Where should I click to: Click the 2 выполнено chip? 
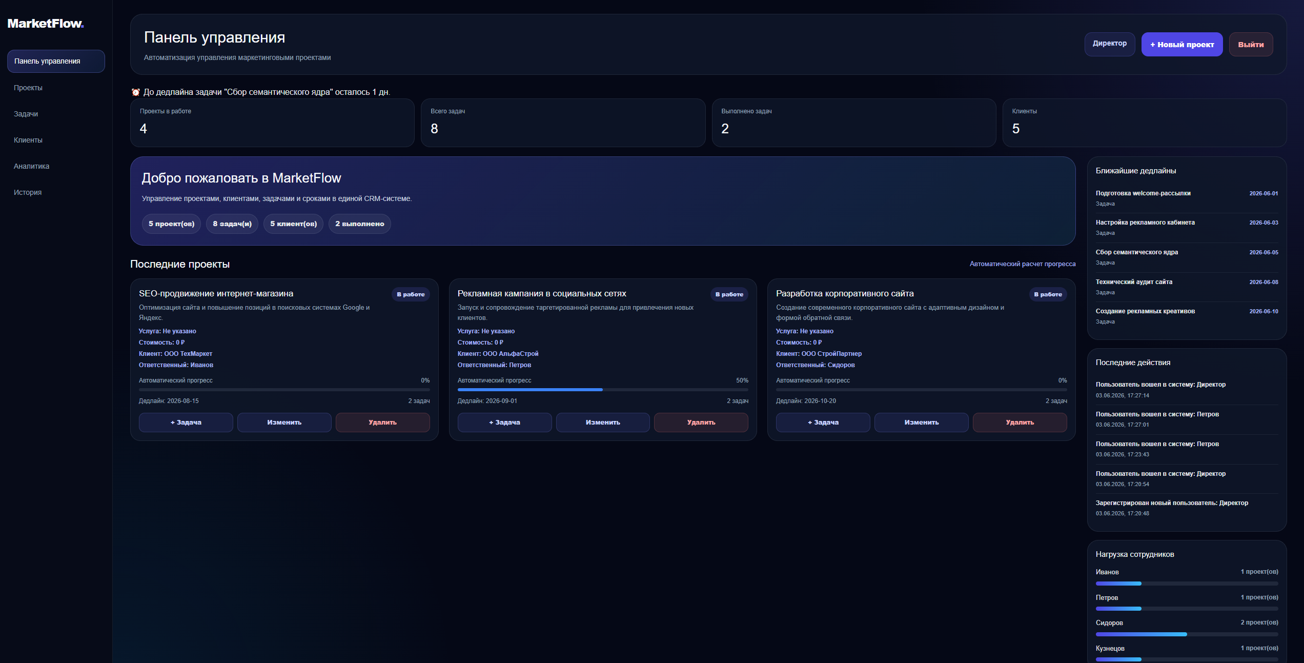click(360, 224)
